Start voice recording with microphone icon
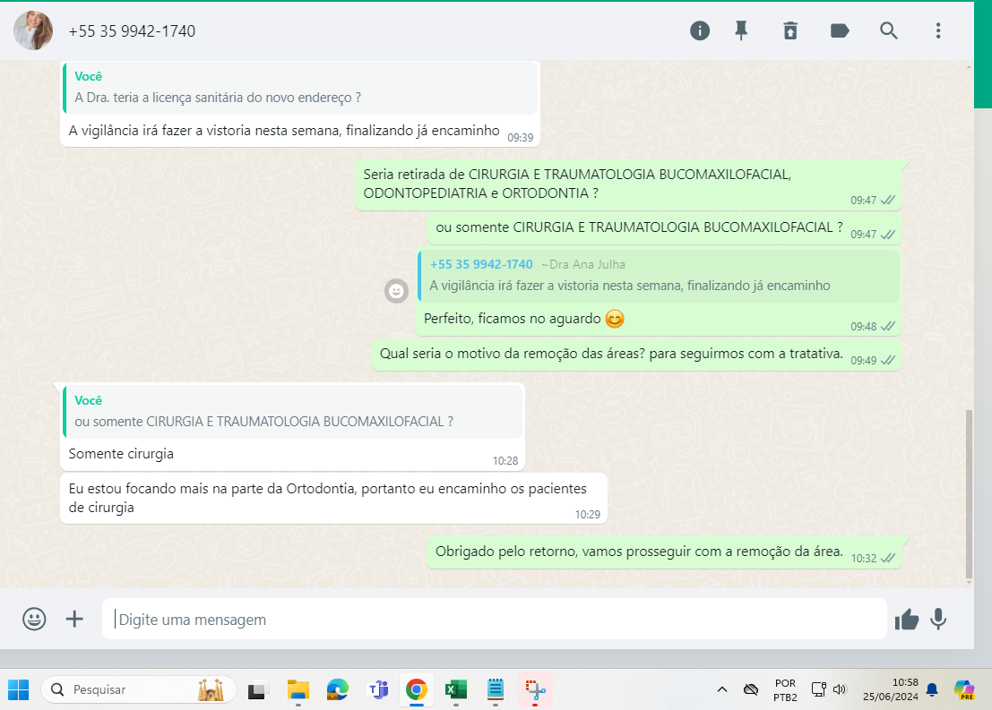992x710 pixels. pos(938,620)
